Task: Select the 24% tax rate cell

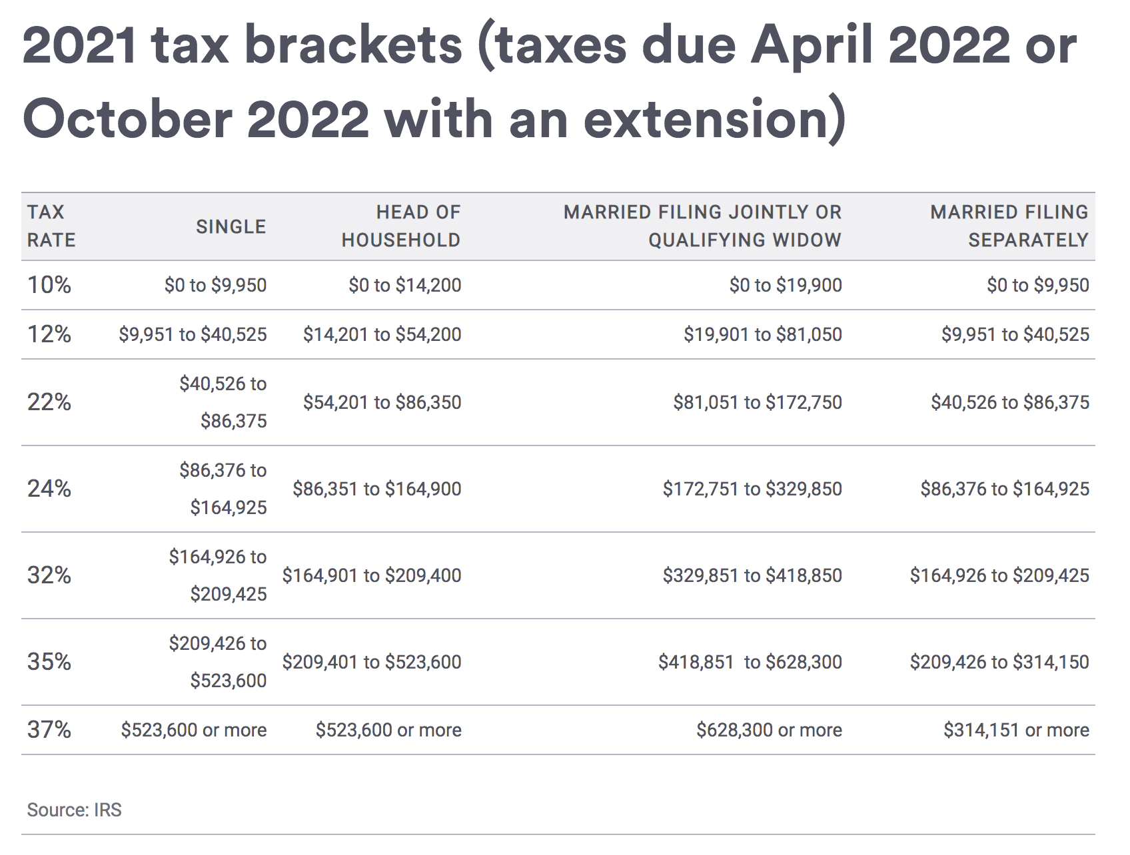Action: (49, 489)
